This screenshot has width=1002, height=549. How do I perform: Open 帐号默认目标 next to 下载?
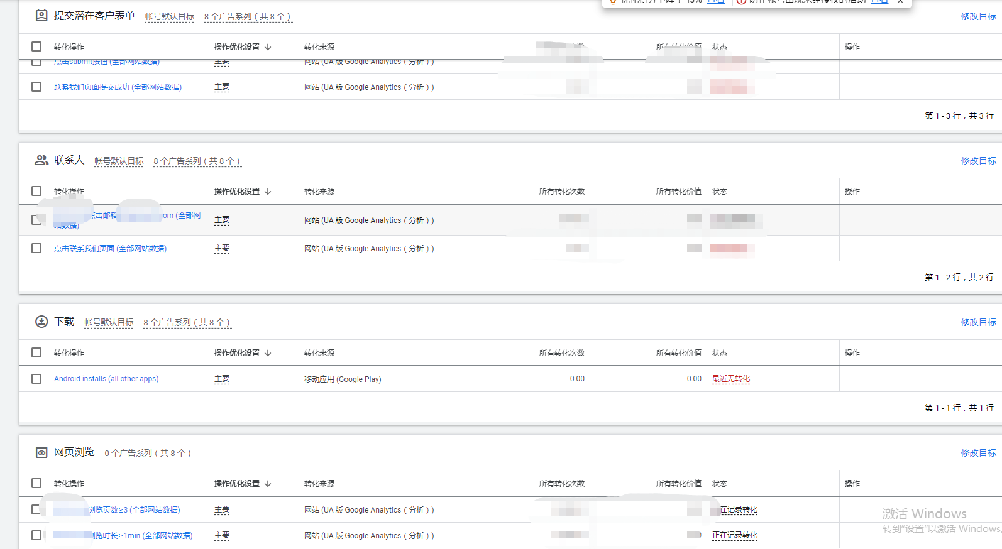click(109, 323)
